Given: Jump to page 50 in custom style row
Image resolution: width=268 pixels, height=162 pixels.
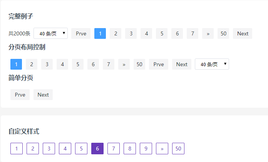Looking at the screenshot, I should click(178, 149).
